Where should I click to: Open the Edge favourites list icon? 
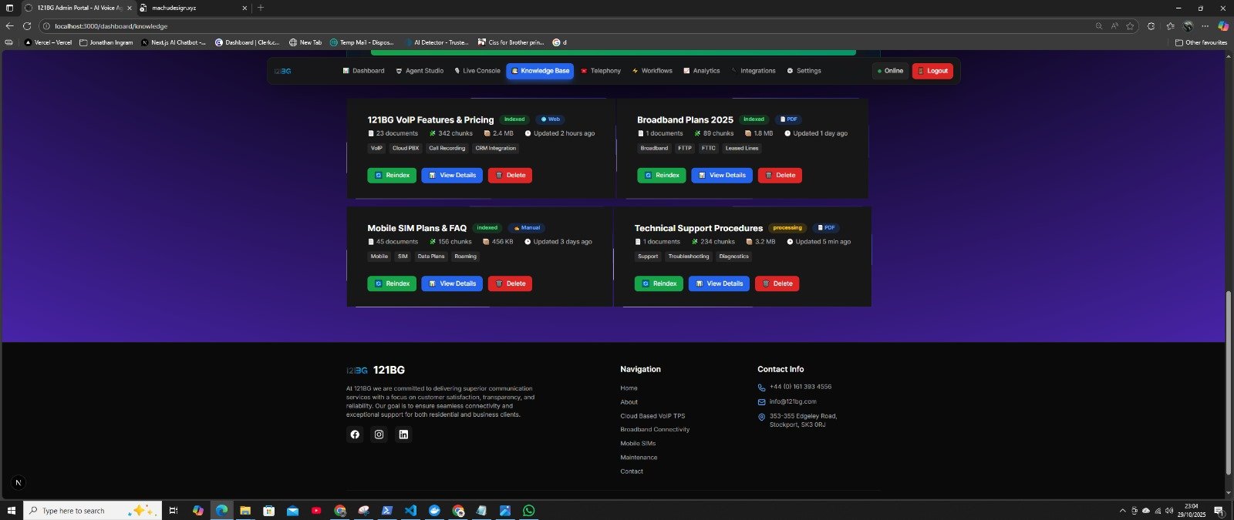pos(1170,26)
